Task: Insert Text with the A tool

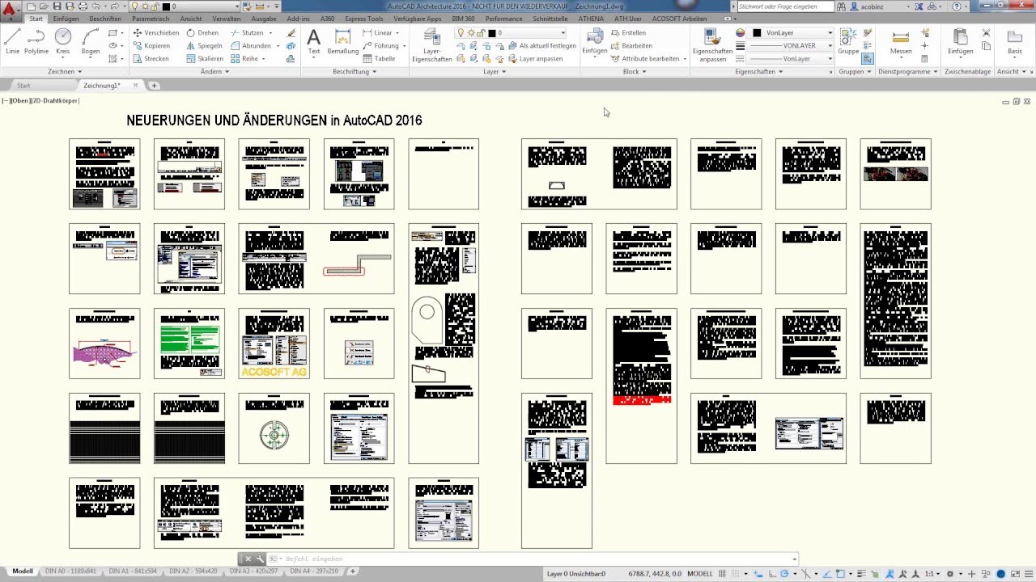Action: [x=314, y=41]
